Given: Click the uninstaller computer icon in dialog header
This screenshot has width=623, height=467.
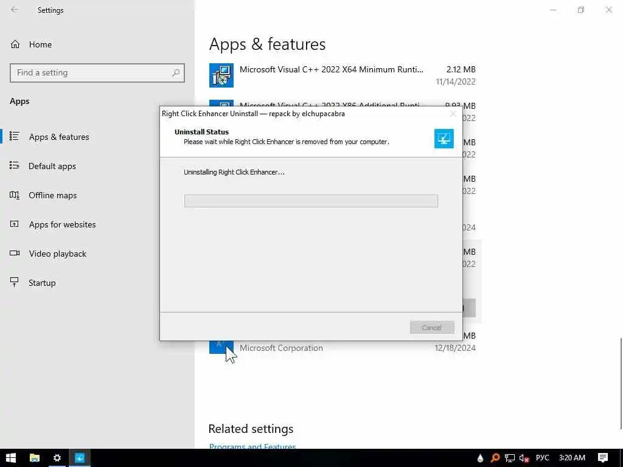Looking at the screenshot, I should point(444,139).
